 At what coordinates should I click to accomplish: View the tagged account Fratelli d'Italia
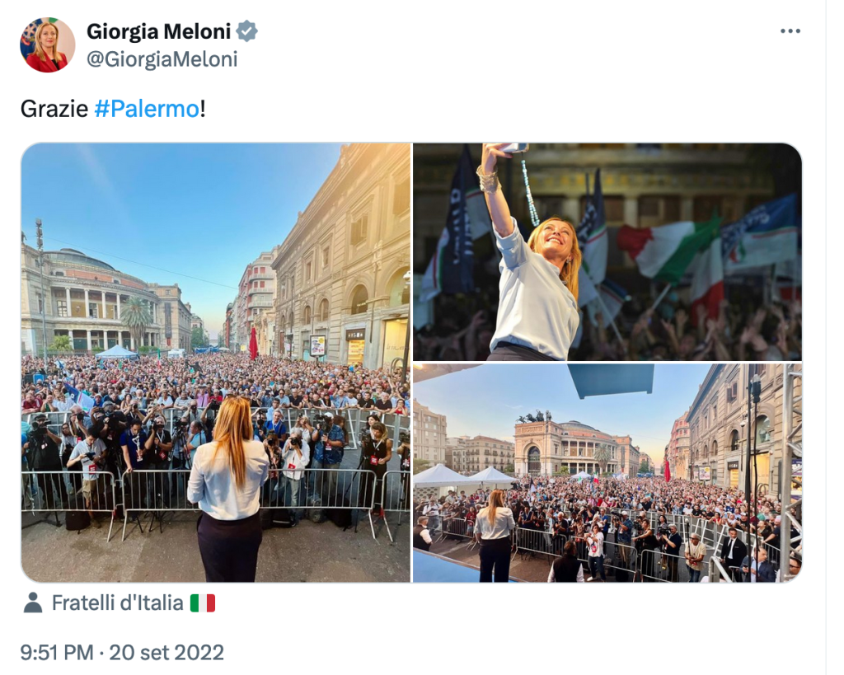click(117, 602)
